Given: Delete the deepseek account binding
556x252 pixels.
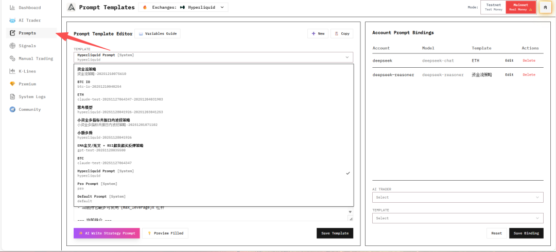Looking at the screenshot, I should point(529,61).
